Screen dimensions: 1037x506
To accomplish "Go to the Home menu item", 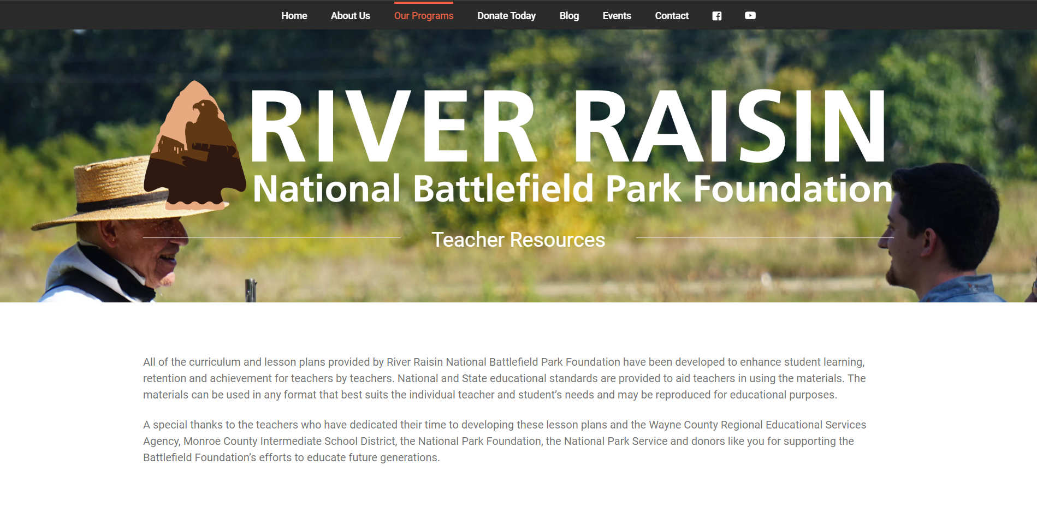I will (294, 16).
